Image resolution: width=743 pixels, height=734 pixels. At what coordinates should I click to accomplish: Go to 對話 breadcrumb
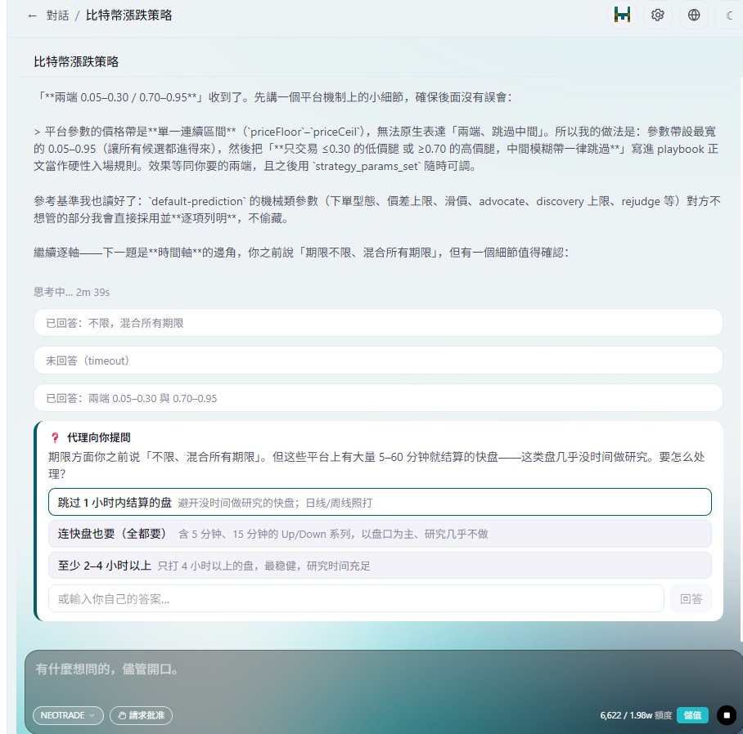57,16
